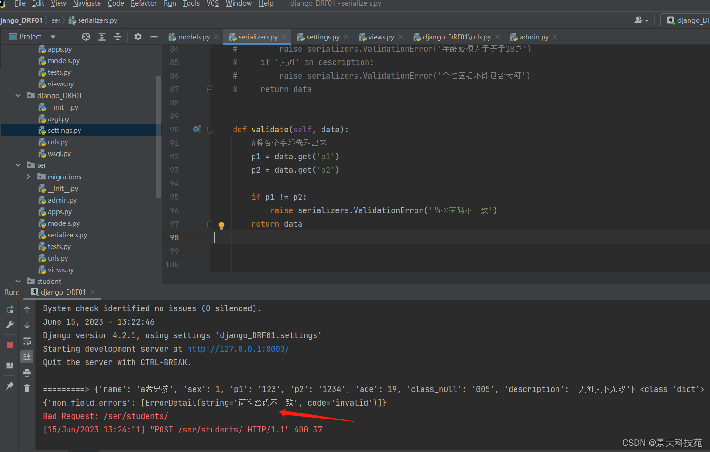Click the print icon in Run panel
Viewport: 710px width, 452px height.
(27, 373)
